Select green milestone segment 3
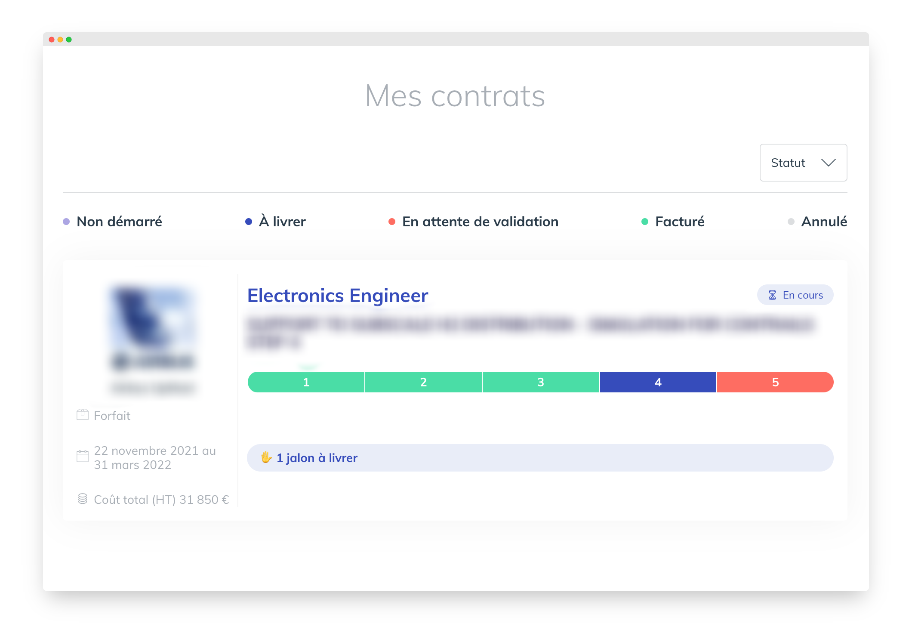This screenshot has height=623, width=912. pos(541,382)
